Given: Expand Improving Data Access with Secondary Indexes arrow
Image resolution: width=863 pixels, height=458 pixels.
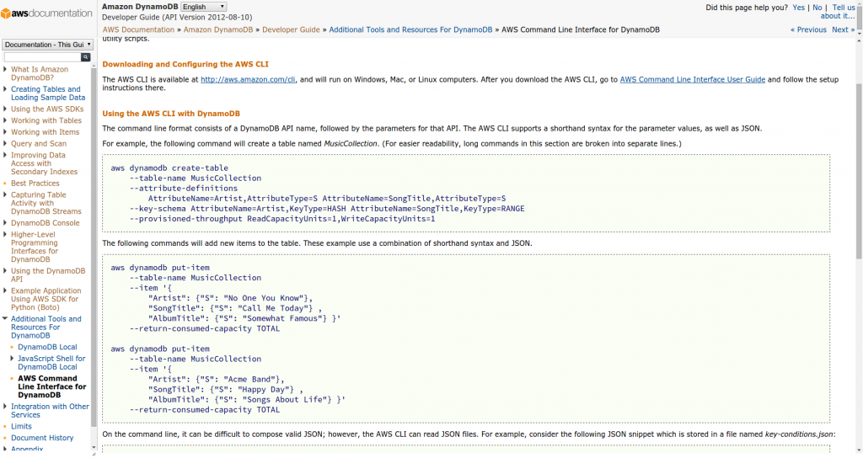Looking at the screenshot, I should pos(5,155).
